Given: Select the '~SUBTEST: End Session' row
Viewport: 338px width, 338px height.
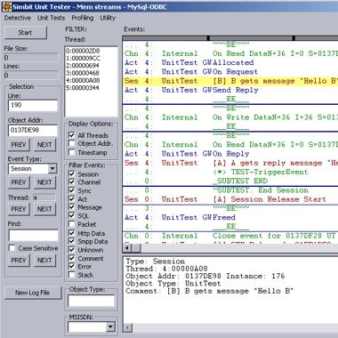Looking at the screenshot, I should [x=230, y=190].
